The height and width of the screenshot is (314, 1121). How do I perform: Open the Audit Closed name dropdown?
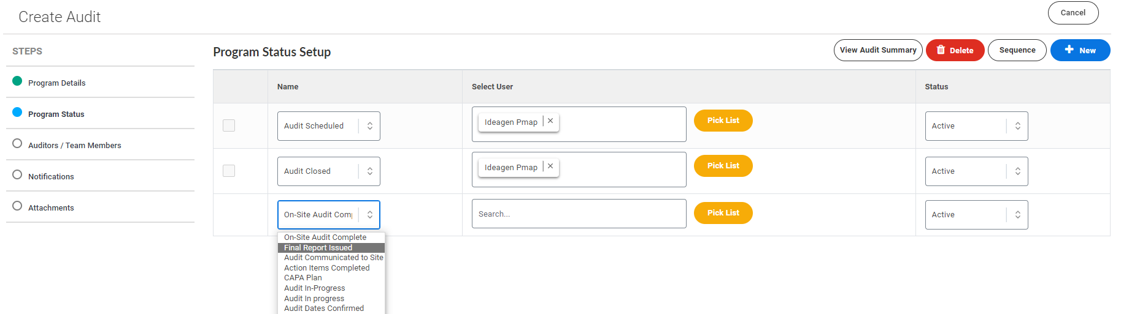click(328, 171)
